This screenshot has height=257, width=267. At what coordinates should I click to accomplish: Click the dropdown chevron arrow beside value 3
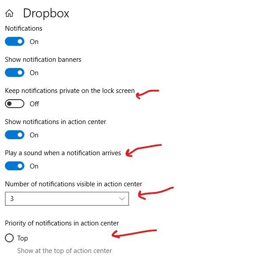click(x=122, y=199)
